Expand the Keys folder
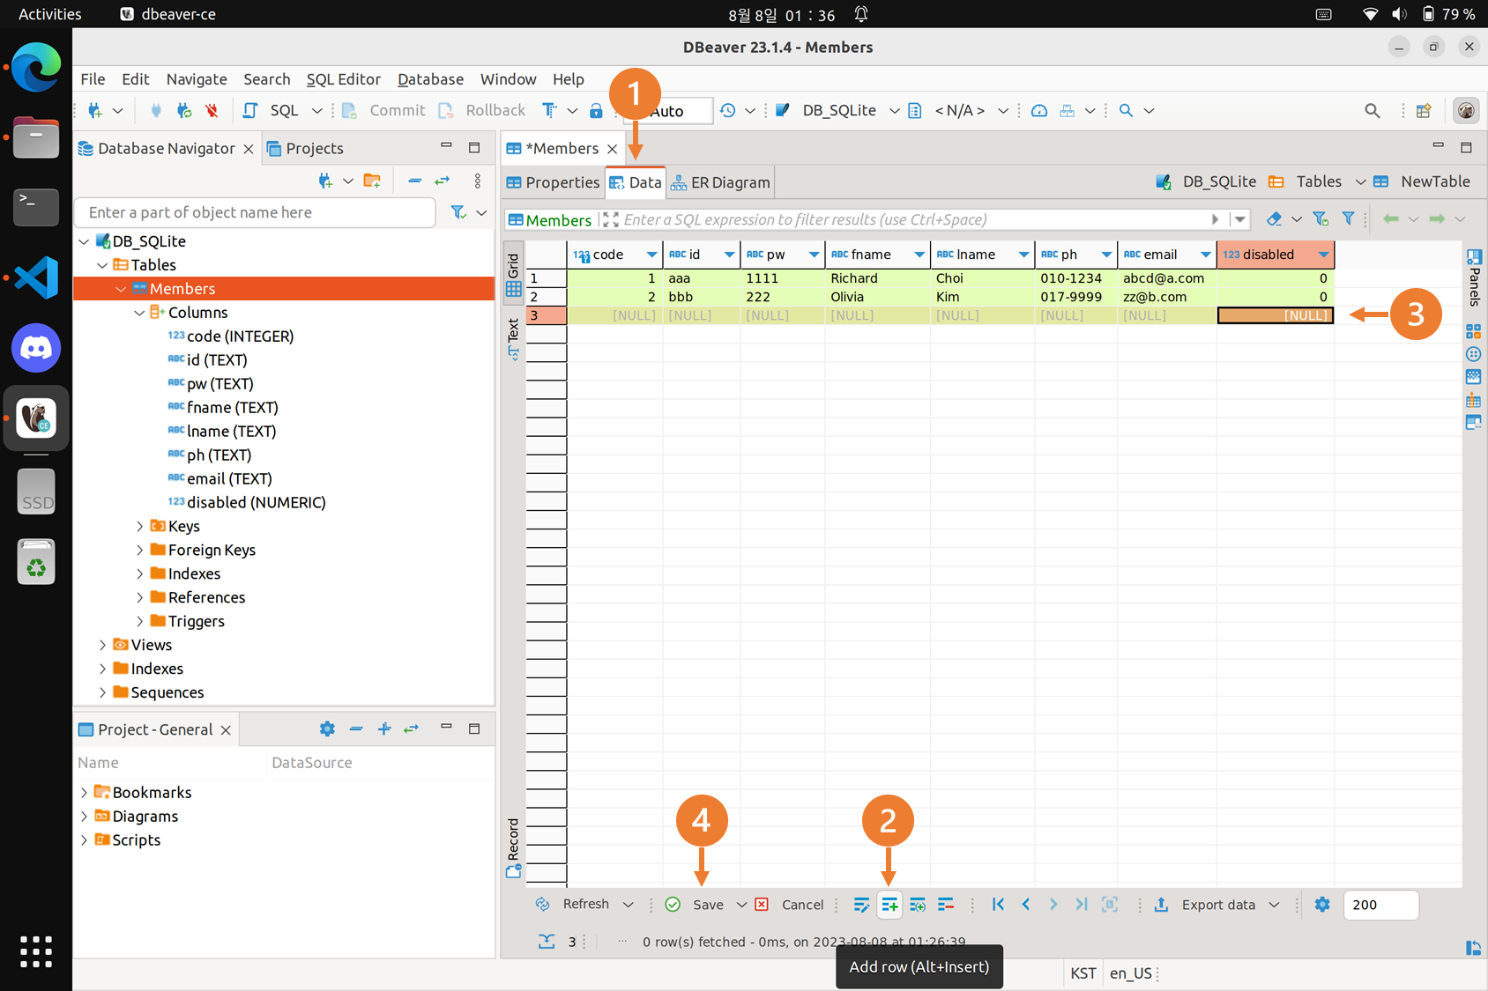This screenshot has width=1488, height=991. pyautogui.click(x=139, y=526)
